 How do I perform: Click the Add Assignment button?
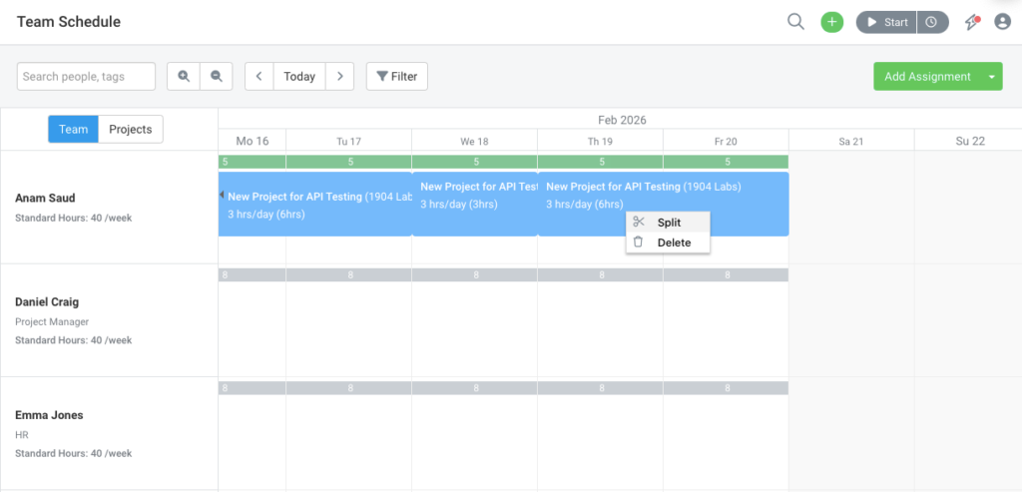tap(927, 77)
